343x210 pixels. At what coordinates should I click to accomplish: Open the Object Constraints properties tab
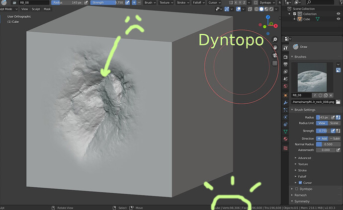(x=285, y=124)
